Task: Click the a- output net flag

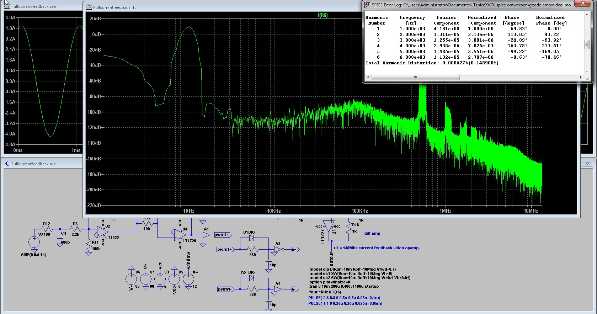Action: point(295,289)
